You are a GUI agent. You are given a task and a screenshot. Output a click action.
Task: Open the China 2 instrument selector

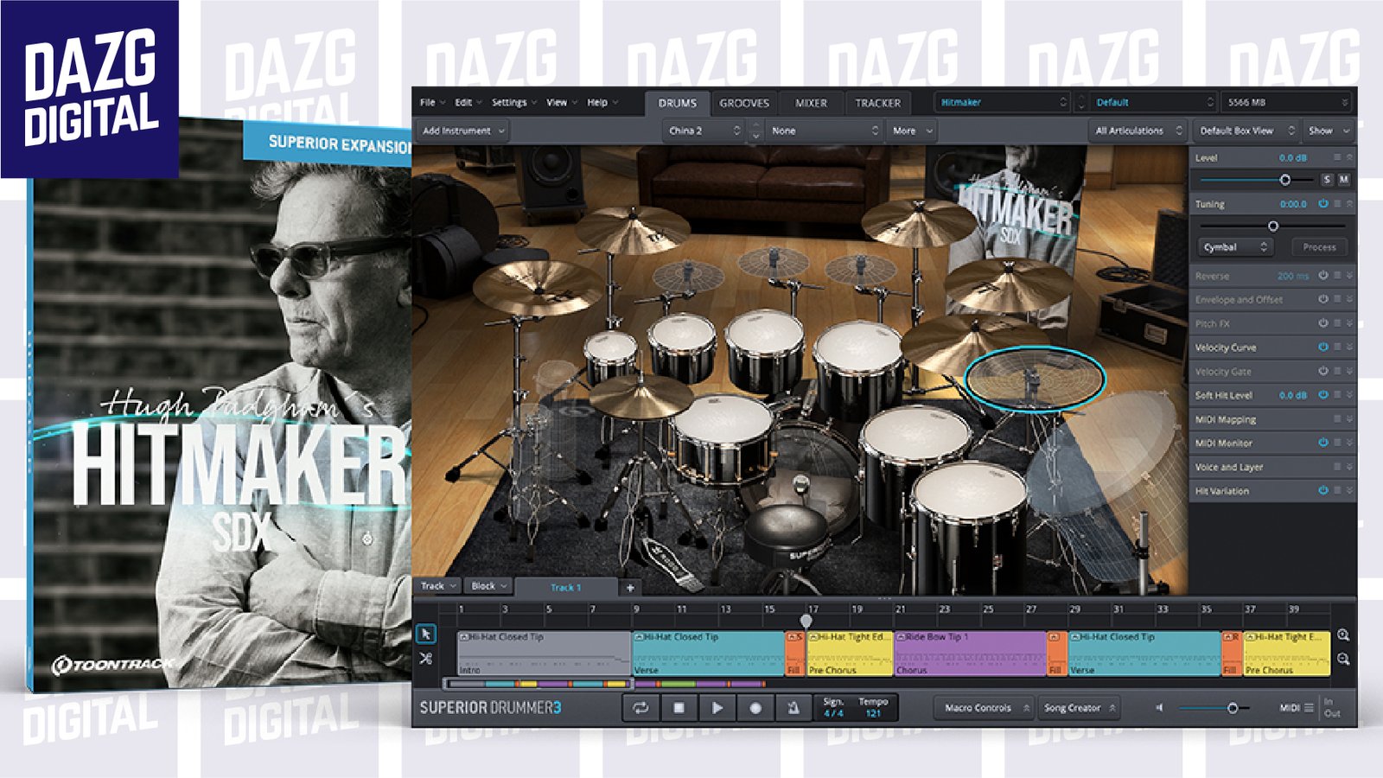pyautogui.click(x=704, y=131)
